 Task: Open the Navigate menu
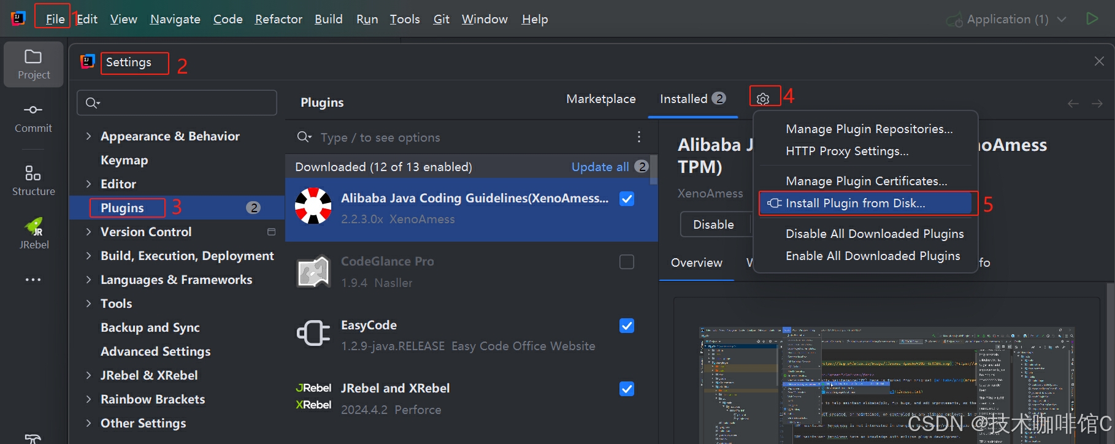pos(175,19)
